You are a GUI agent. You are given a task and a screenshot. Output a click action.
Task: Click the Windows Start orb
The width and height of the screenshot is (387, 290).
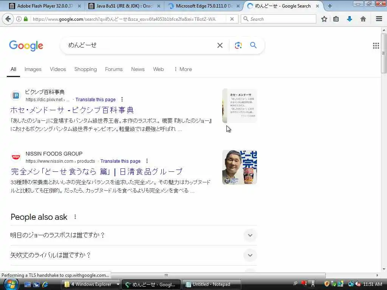point(11,284)
